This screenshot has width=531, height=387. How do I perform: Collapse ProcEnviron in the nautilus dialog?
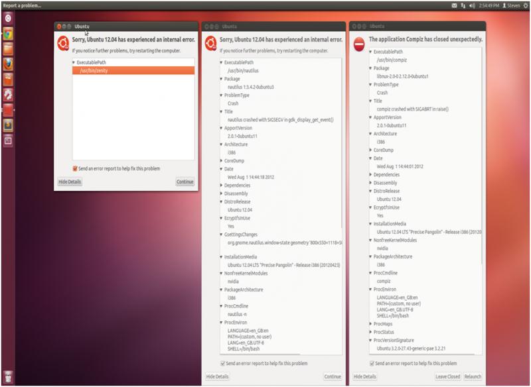pyautogui.click(x=221, y=323)
